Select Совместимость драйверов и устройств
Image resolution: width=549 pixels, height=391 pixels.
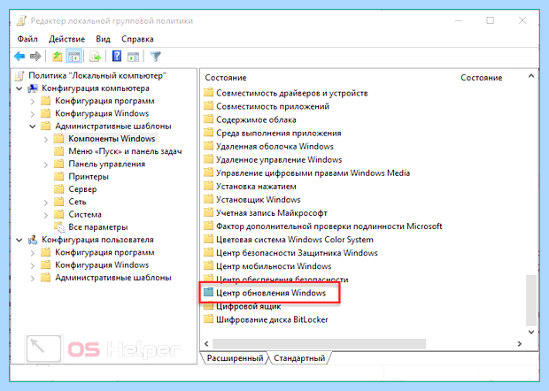[x=292, y=93]
